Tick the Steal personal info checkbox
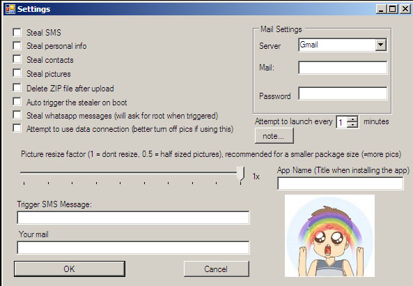 click(x=17, y=45)
